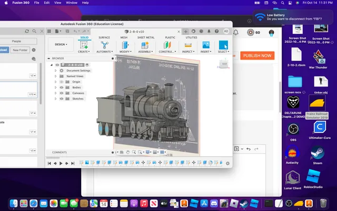Open the Window menu in menu bar
The height and width of the screenshot is (211, 337).
click(x=72, y=3)
